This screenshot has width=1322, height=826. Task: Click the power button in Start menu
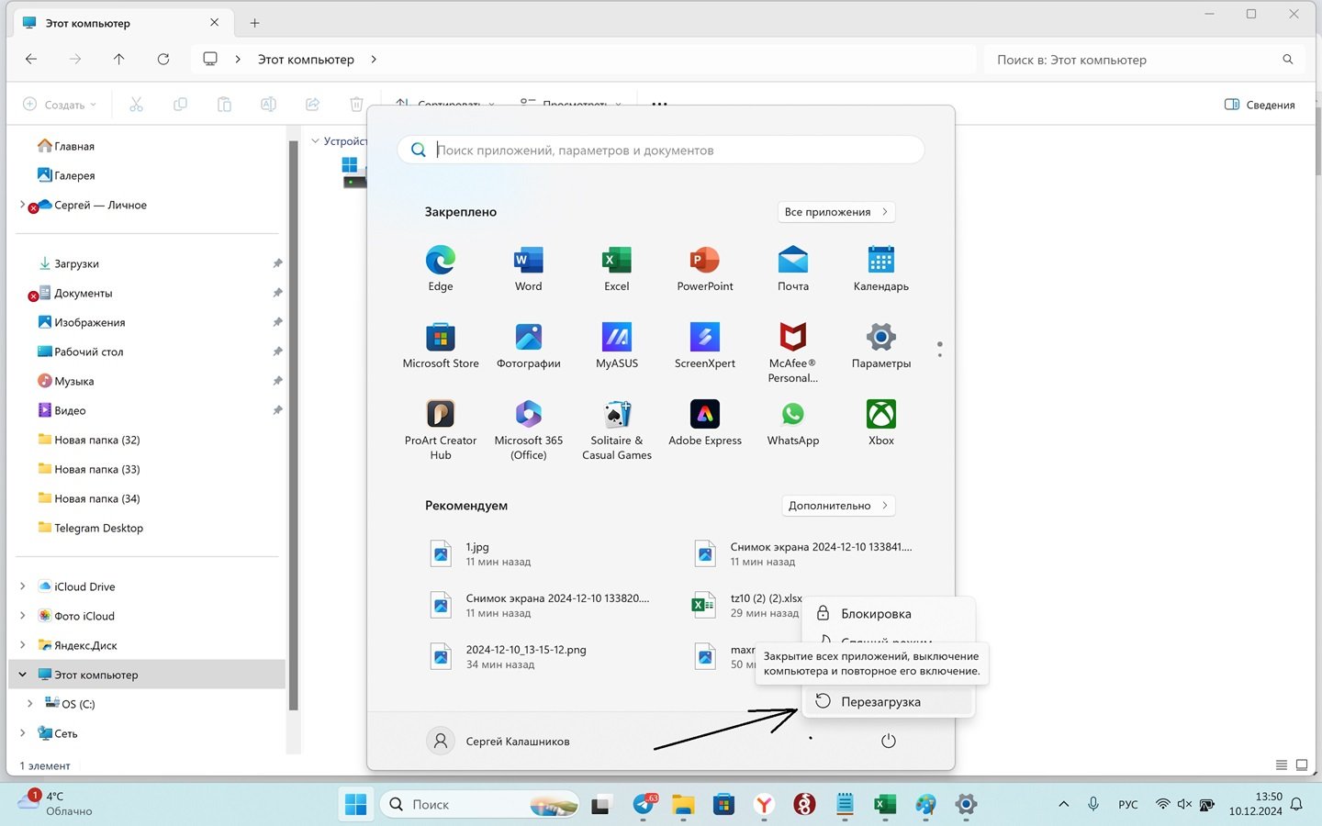tap(888, 741)
